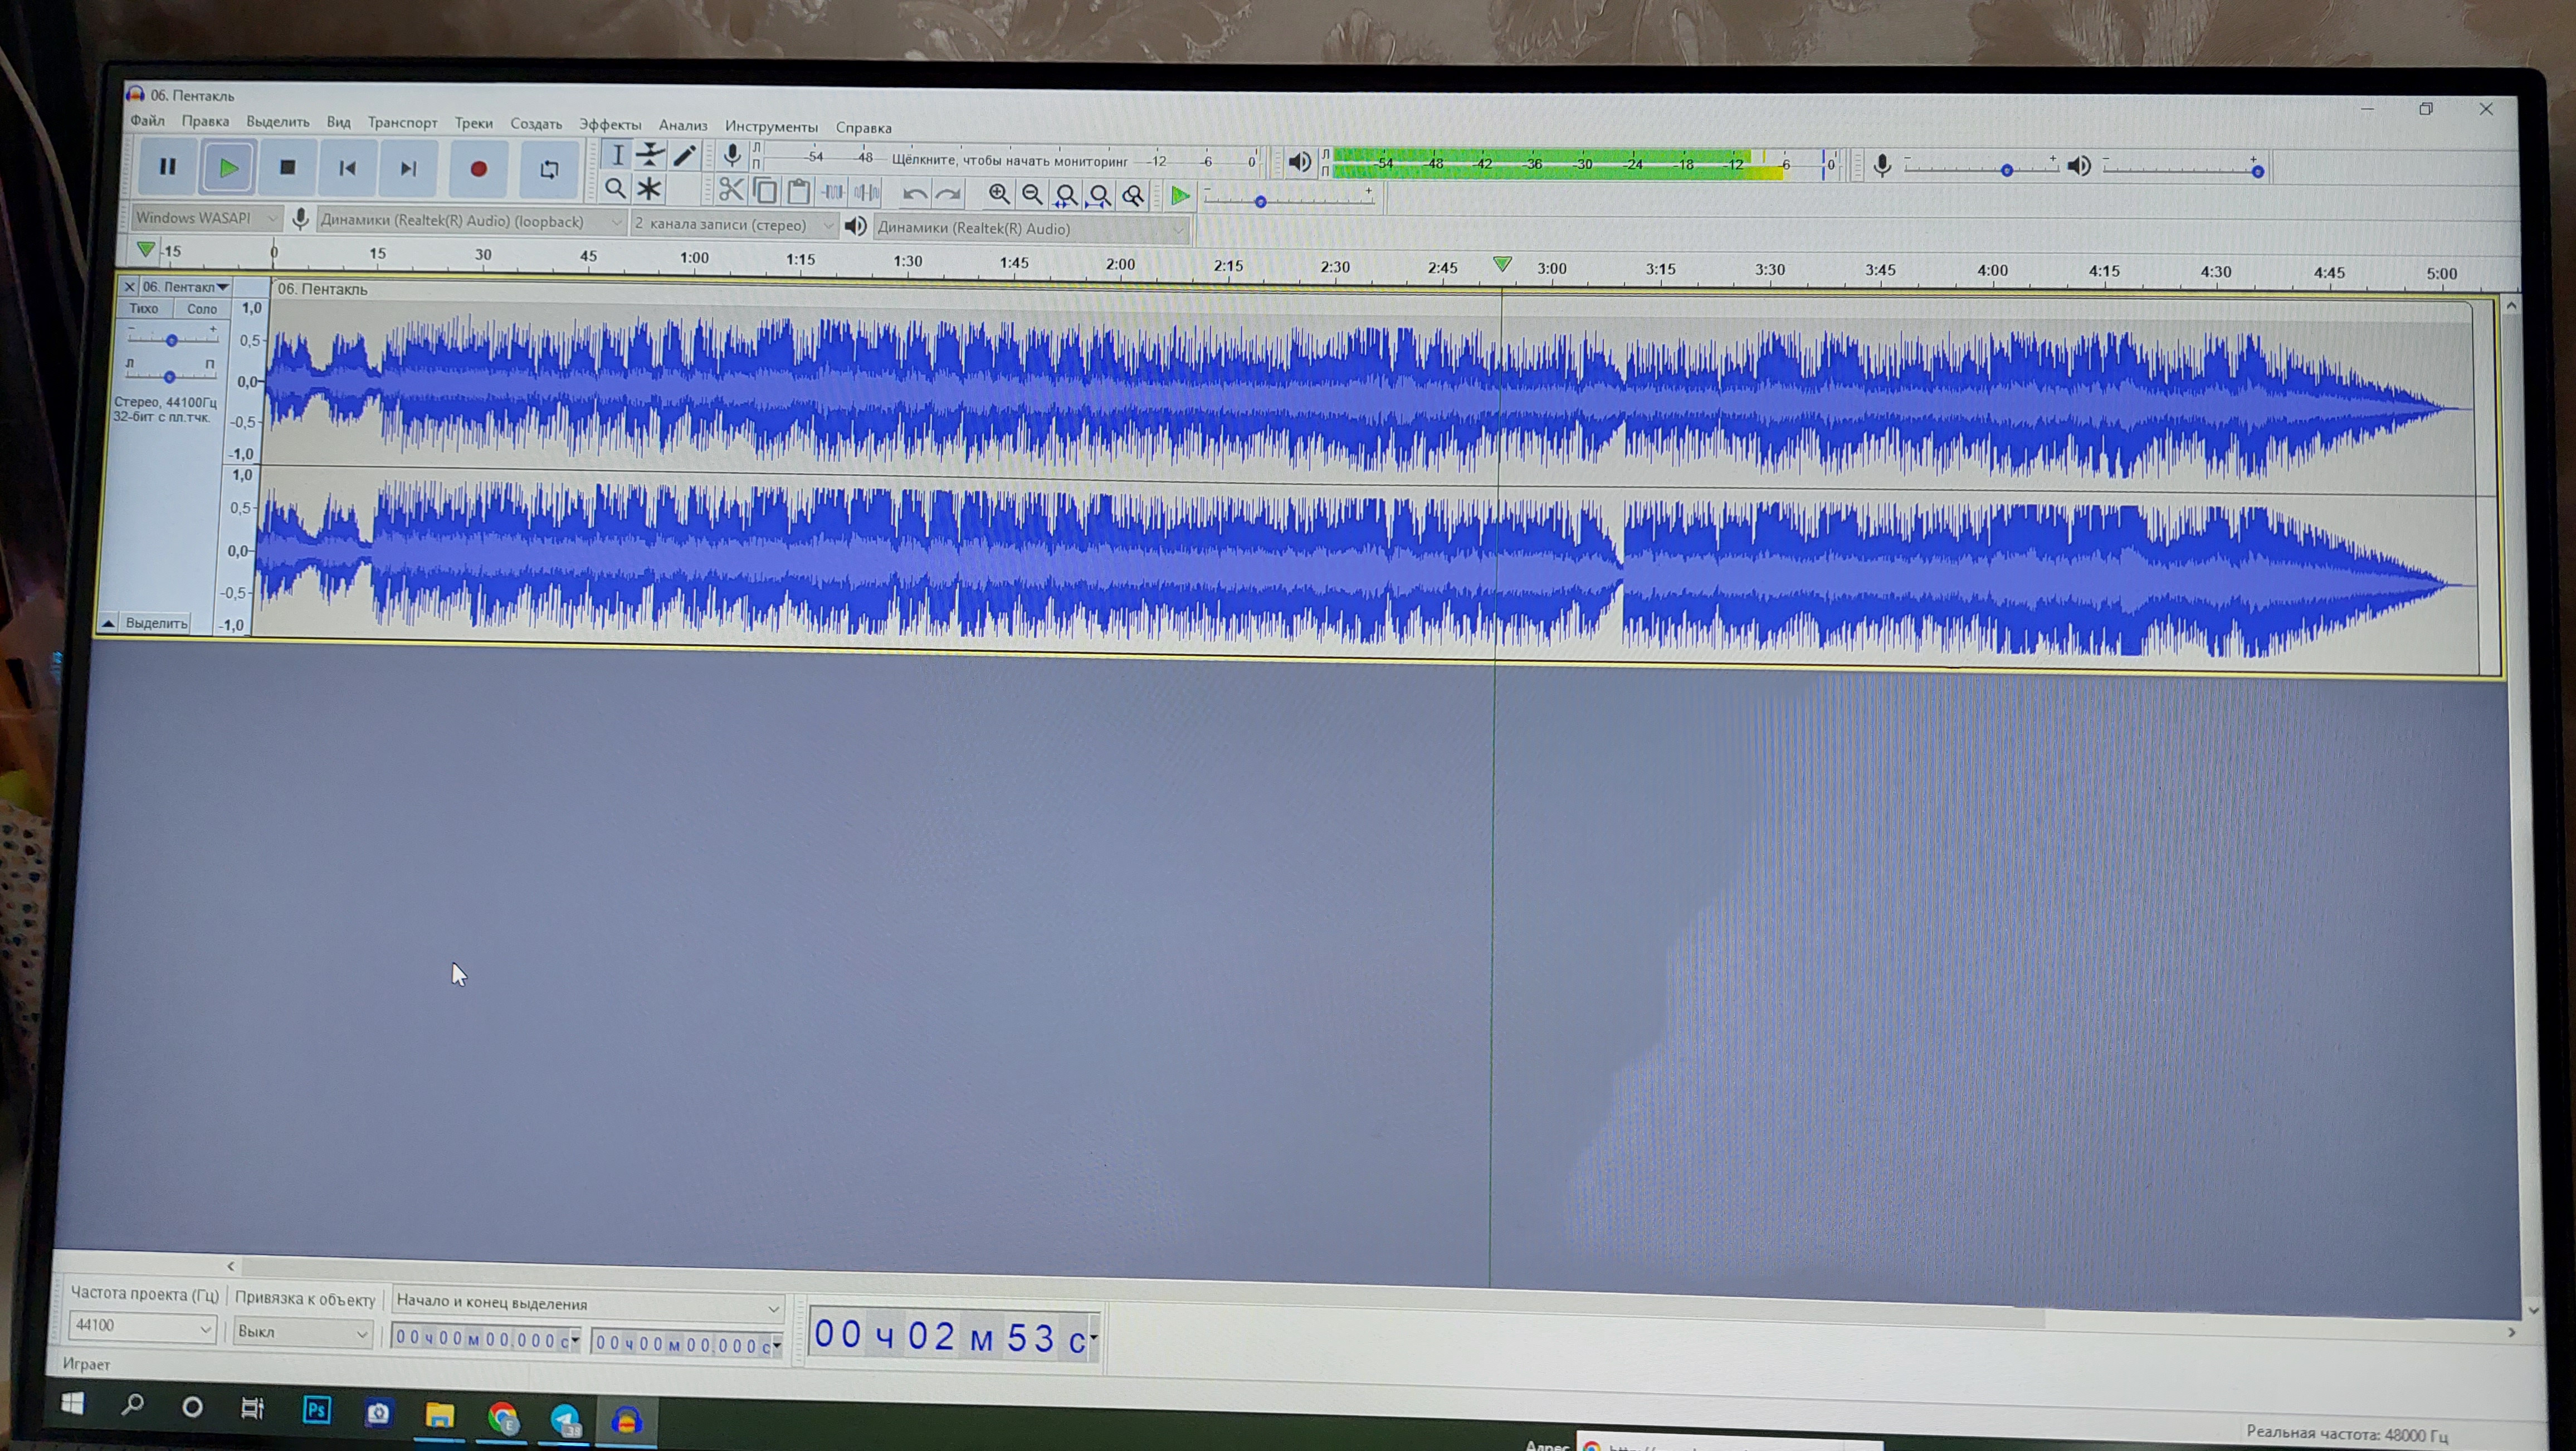
Task: Click Fit project to width icon
Action: 1100,196
